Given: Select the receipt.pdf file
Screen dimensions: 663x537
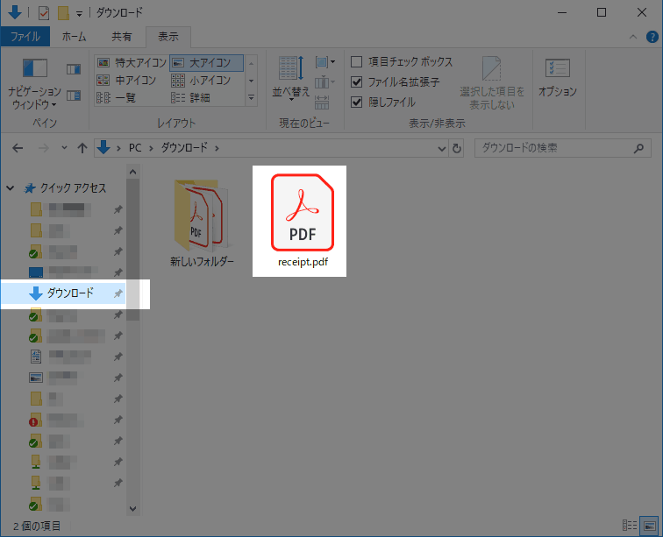Looking at the screenshot, I should [x=303, y=221].
